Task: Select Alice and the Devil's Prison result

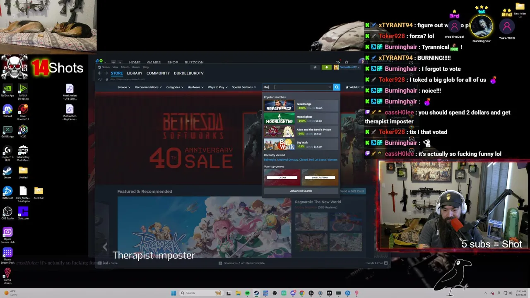Action: coord(301,132)
